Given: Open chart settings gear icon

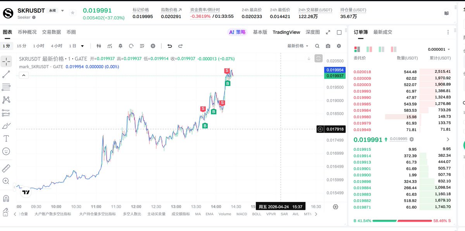Looking at the screenshot, I should click(339, 46).
